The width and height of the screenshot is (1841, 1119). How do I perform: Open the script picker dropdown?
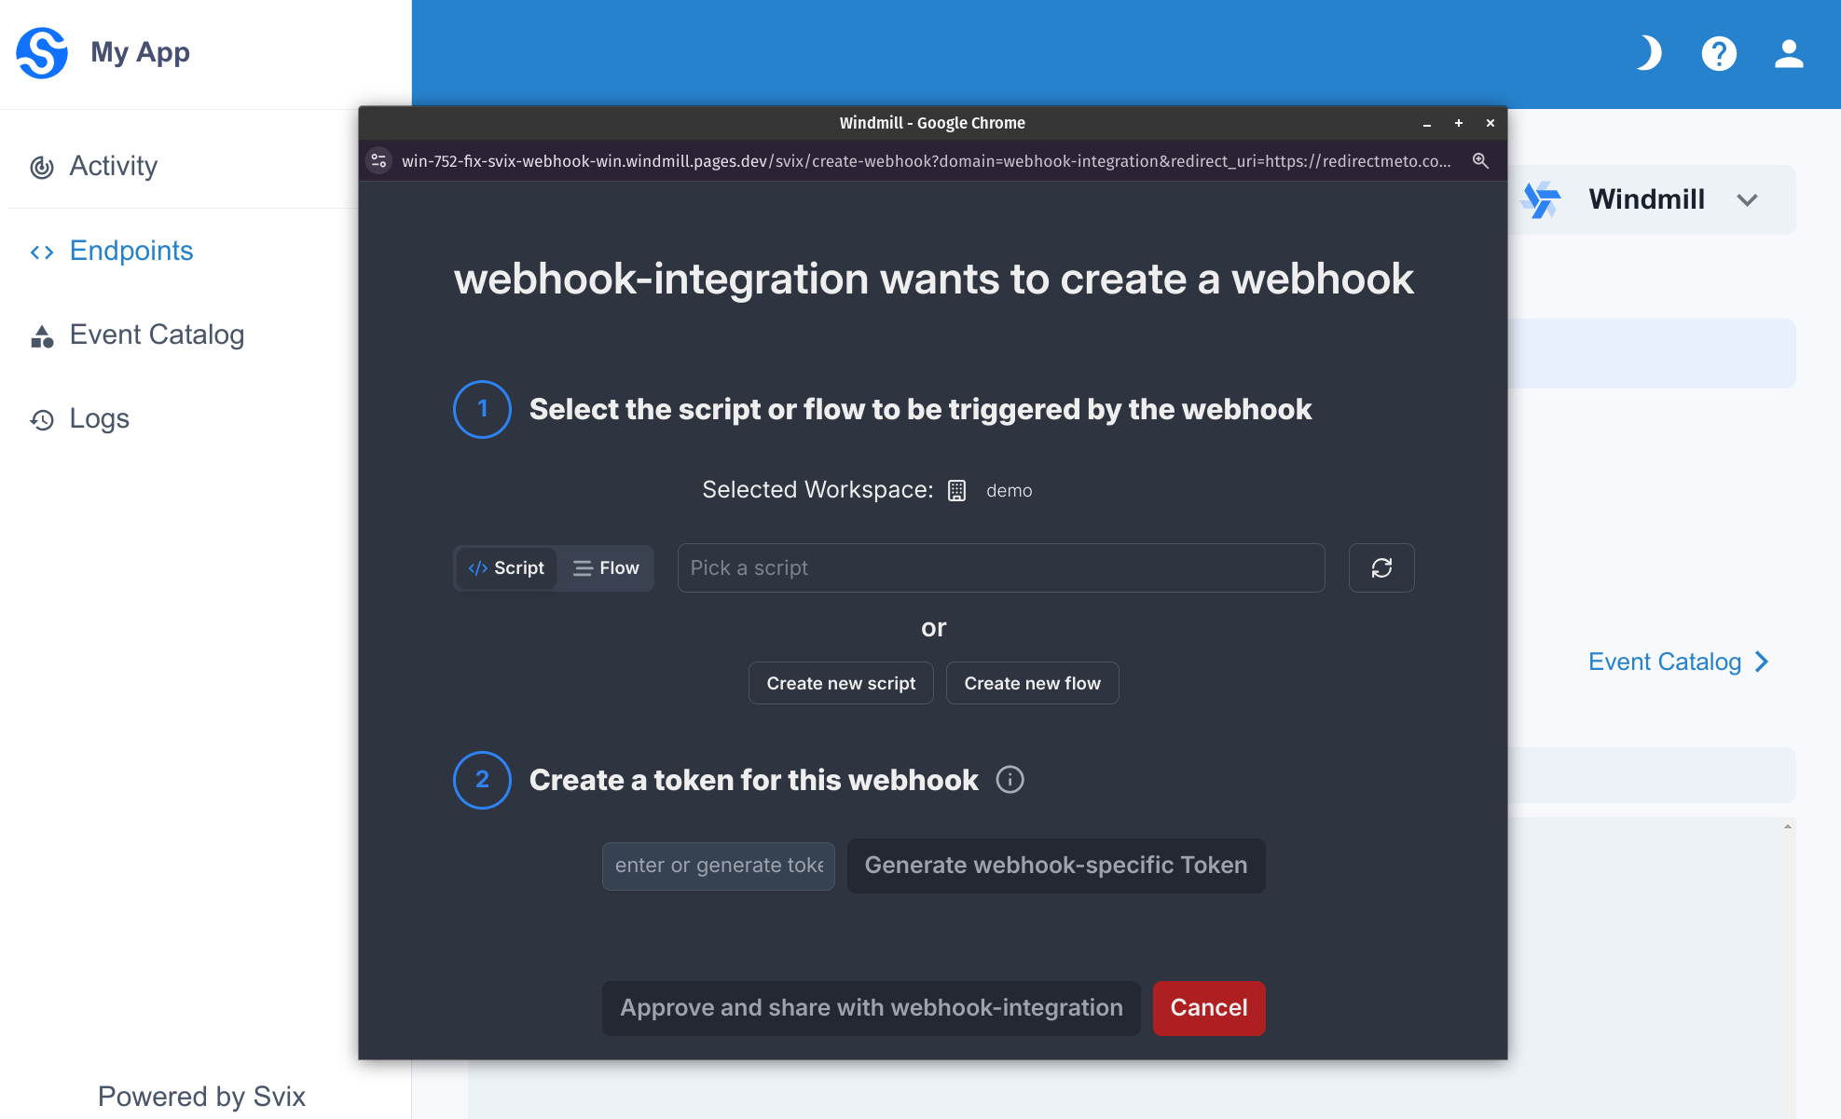[x=1001, y=568]
